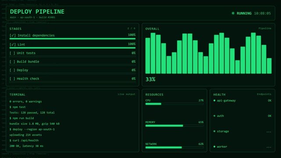The width and height of the screenshot is (281, 158).
Task: Click the green RUNNING status dot
Action: click(x=233, y=13)
